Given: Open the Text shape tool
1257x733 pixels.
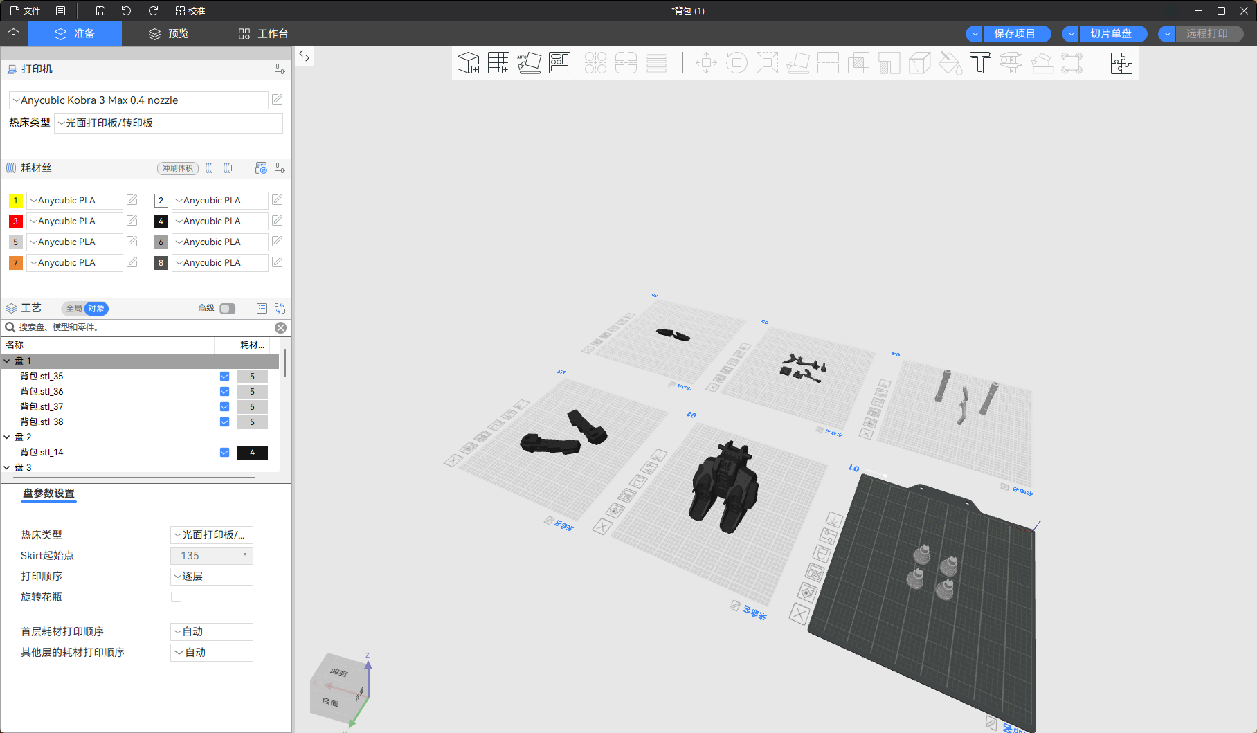Looking at the screenshot, I should click(x=980, y=63).
